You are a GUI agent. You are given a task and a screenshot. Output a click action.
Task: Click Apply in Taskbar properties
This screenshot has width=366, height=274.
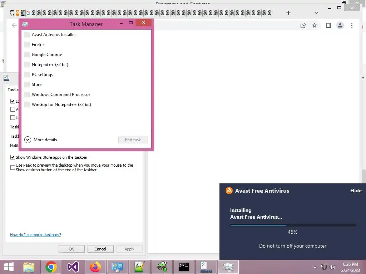coord(129,249)
